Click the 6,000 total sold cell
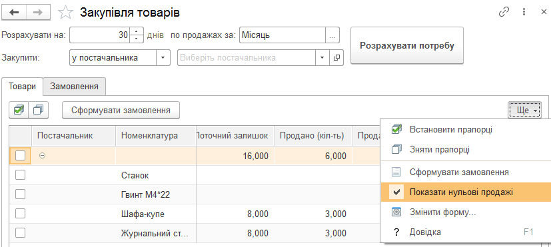Image resolution: width=551 pixels, height=247 pixels. tap(313, 156)
